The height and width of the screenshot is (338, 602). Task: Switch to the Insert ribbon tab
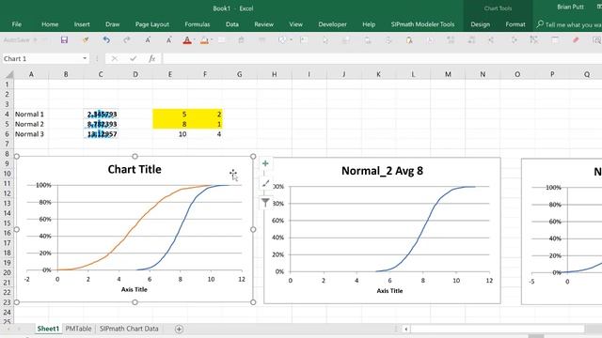point(82,24)
